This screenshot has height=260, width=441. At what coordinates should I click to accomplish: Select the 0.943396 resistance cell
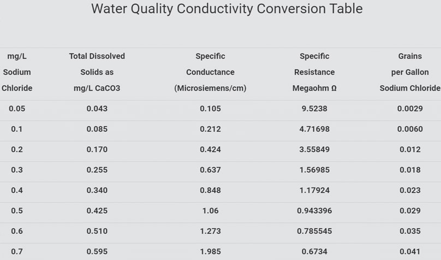[314, 211]
